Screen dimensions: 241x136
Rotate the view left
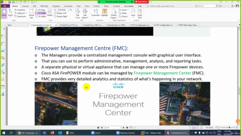point(60,13)
